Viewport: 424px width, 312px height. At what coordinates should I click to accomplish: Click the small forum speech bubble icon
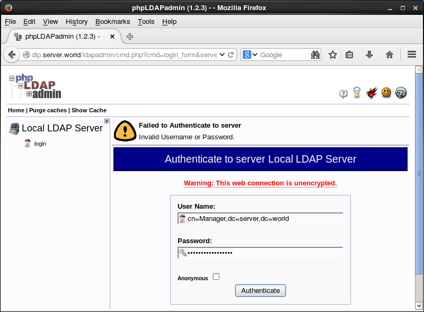click(x=343, y=94)
